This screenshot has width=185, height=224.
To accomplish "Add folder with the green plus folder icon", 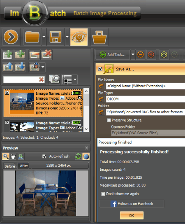I will [x=20, y=54].
